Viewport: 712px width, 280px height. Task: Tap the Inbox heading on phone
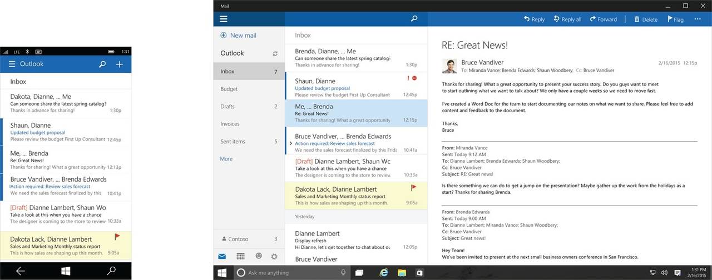[18, 82]
